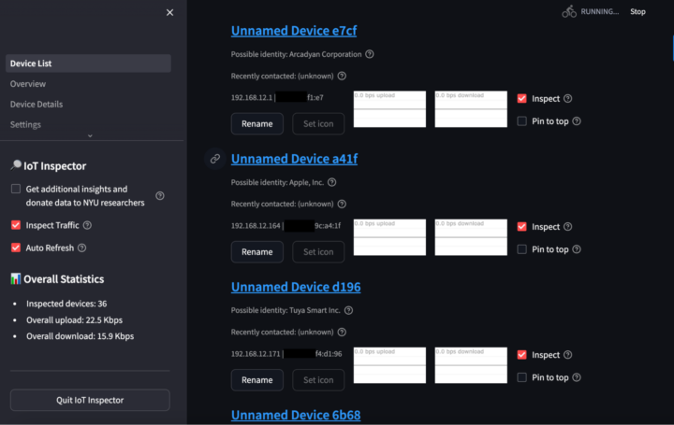
Task: Click help icon beside Auto Refresh
Action: tap(82, 248)
